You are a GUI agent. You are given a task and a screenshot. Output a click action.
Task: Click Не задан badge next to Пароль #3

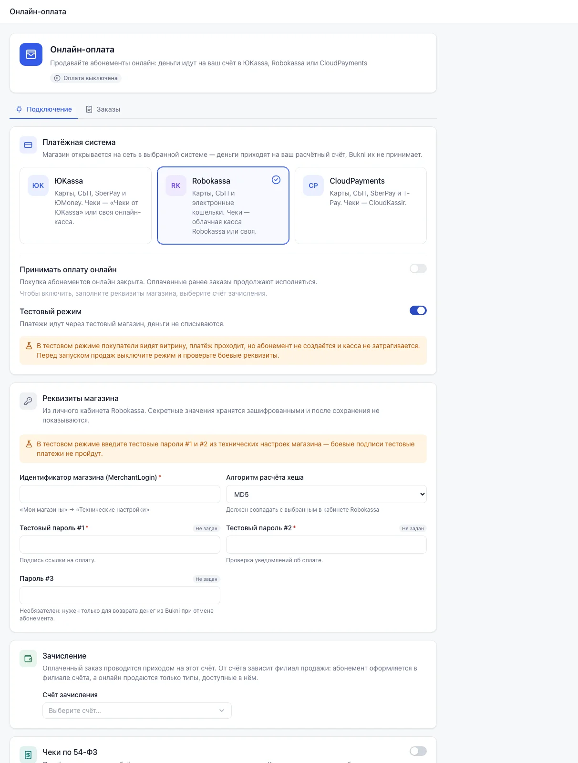click(x=206, y=579)
